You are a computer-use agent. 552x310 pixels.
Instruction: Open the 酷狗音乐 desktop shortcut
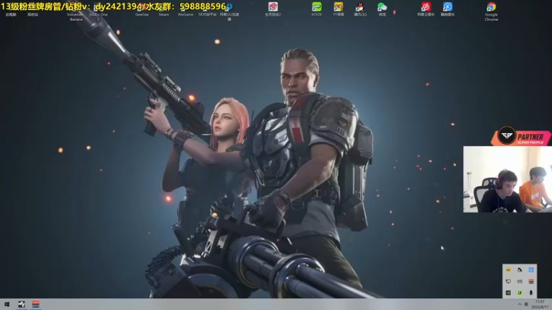[447, 9]
